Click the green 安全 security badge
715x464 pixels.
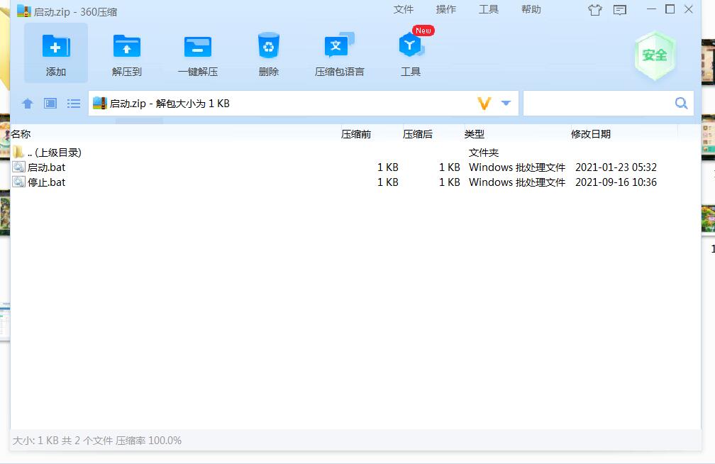click(654, 55)
